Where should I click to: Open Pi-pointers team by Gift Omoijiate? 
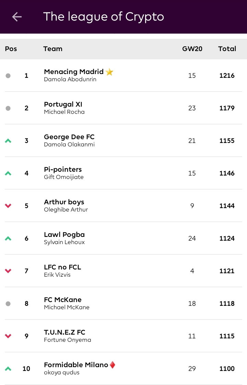123,173
